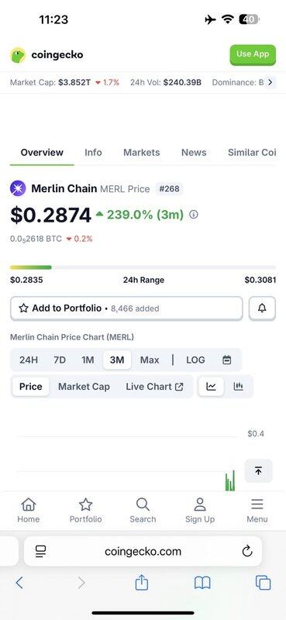The height and width of the screenshot is (620, 286).
Task: Open Safari page settings menu in address bar
Action: pos(41,551)
